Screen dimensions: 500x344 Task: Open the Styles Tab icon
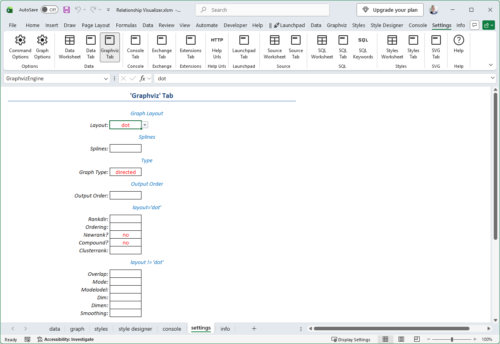point(413,40)
